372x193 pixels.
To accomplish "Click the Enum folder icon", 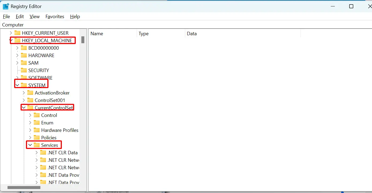I will tap(37, 123).
